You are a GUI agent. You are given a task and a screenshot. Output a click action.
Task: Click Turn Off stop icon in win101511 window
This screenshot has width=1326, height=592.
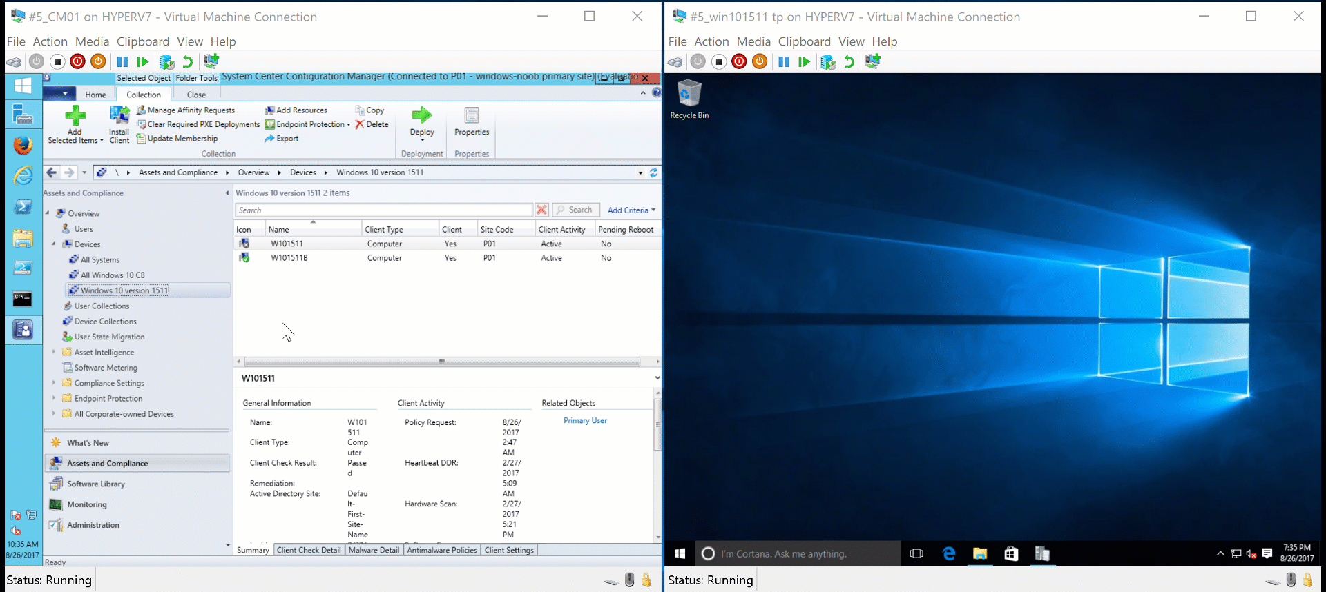point(719,61)
